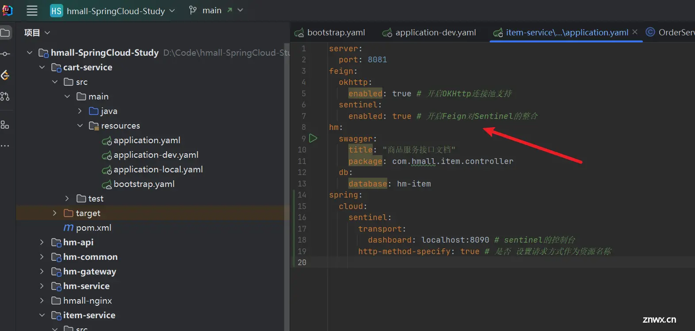Expand the hm-service module
695x331 pixels.
click(42, 286)
